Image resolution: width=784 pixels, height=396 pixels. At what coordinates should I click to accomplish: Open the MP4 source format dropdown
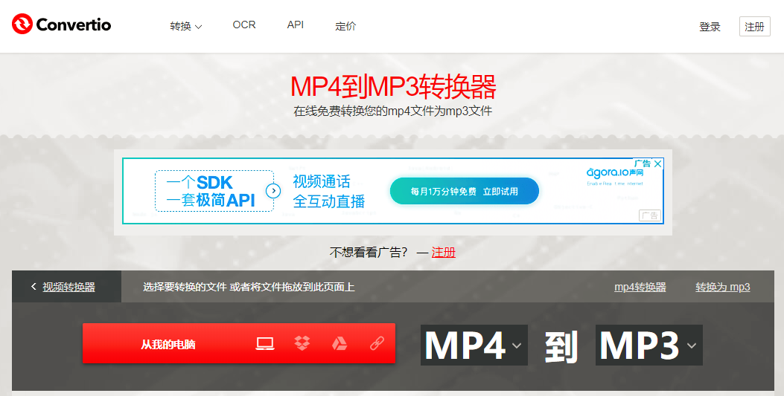(474, 345)
